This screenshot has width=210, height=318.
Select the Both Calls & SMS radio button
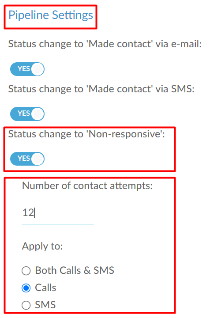coord(26,271)
